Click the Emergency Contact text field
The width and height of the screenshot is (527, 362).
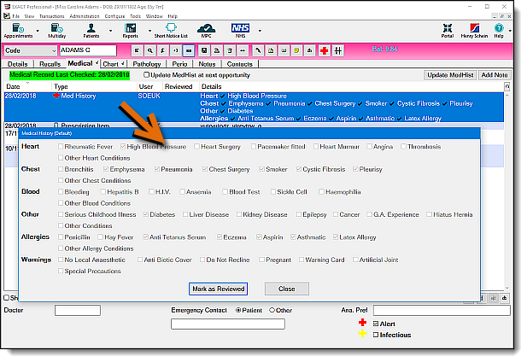[x=228, y=324]
